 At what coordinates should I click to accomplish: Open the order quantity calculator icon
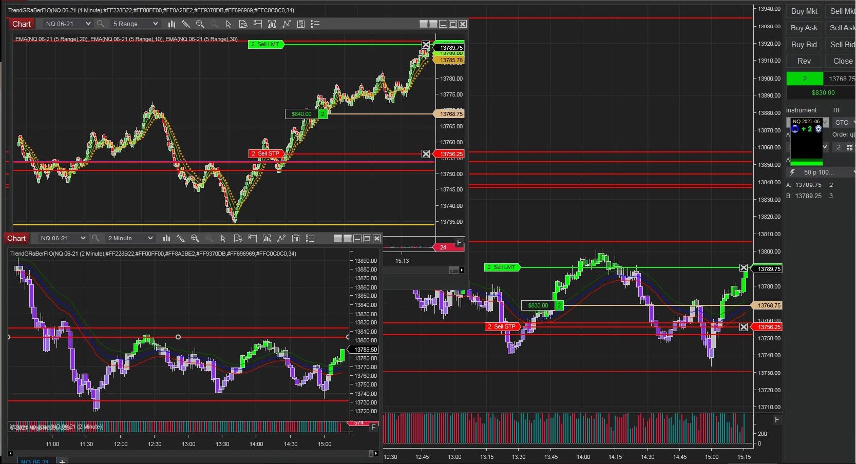(849, 147)
